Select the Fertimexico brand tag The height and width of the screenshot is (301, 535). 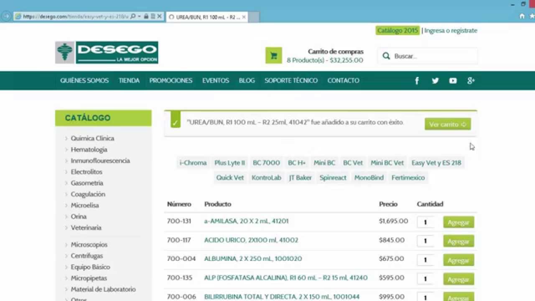click(x=408, y=178)
